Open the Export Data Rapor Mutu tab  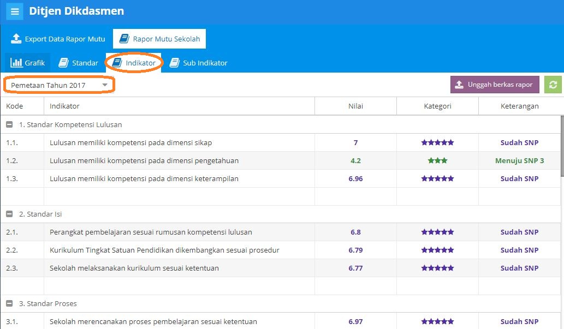(x=58, y=39)
